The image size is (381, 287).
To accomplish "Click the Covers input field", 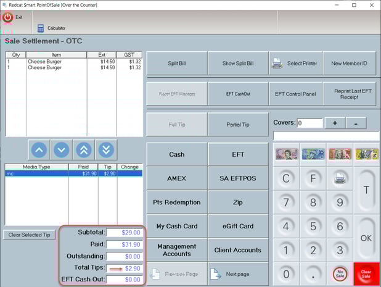I will click(x=310, y=123).
